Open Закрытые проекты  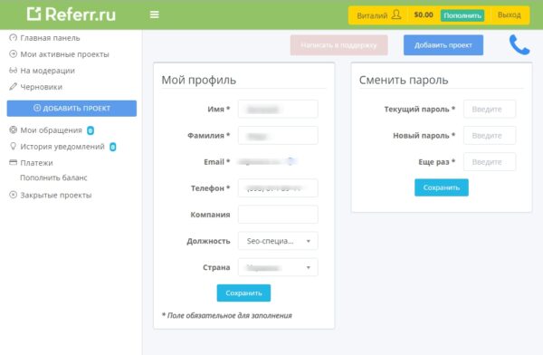pos(56,195)
